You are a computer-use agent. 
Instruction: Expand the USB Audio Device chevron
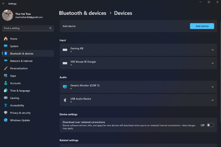tap(212, 100)
